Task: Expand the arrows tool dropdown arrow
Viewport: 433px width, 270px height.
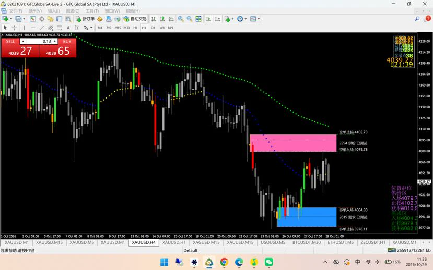Action: pos(91,28)
